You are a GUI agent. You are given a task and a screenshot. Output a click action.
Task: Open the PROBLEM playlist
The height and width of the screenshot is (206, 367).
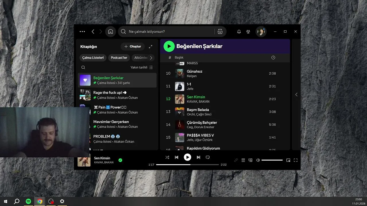pos(117,139)
